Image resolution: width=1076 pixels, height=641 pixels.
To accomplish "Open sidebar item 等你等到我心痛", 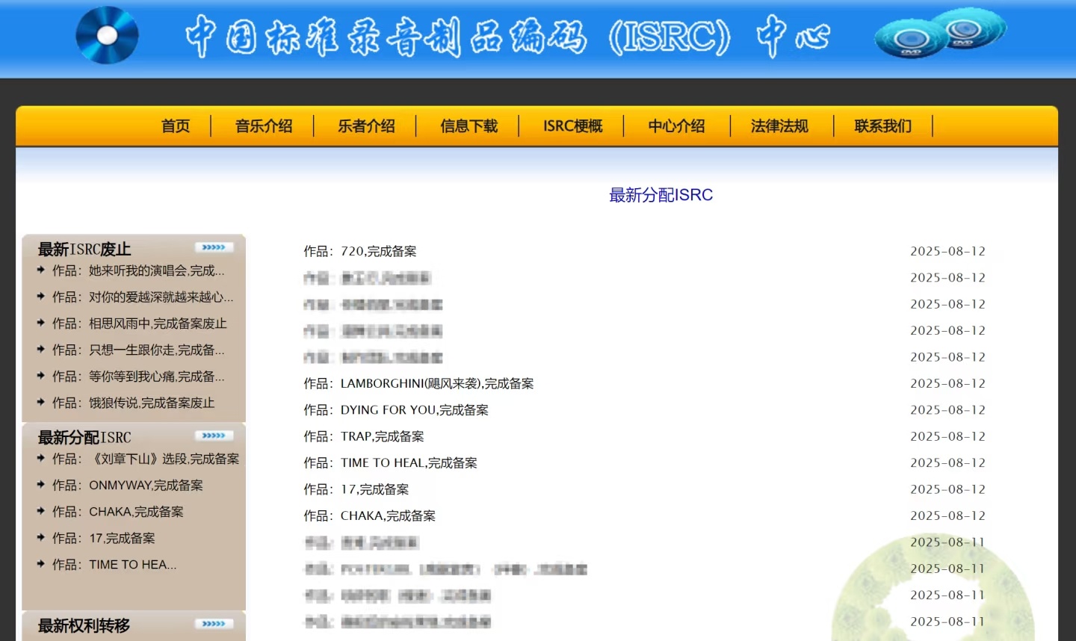I will 138,377.
